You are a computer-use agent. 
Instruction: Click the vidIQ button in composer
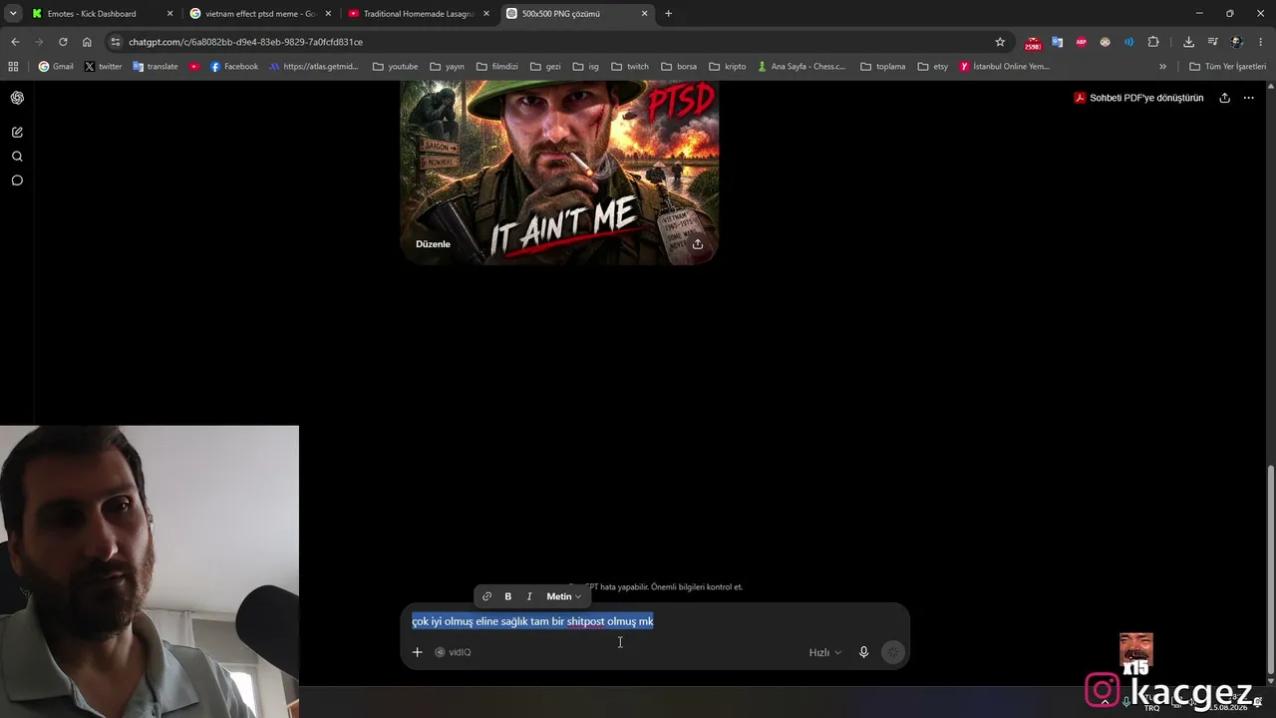453,652
